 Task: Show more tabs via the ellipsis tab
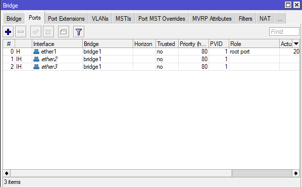(280, 19)
